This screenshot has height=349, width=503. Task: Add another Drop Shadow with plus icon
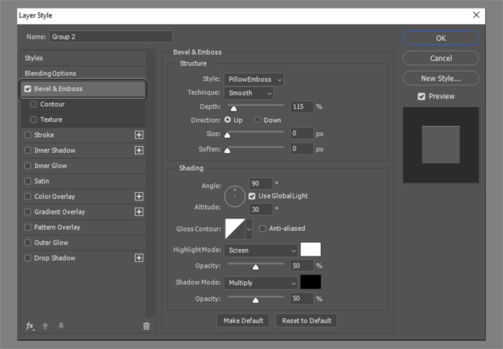139,258
